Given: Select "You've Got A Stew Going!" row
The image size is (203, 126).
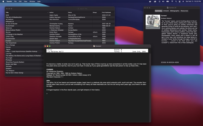Looking at the screenshot, I should click(x=24, y=73).
